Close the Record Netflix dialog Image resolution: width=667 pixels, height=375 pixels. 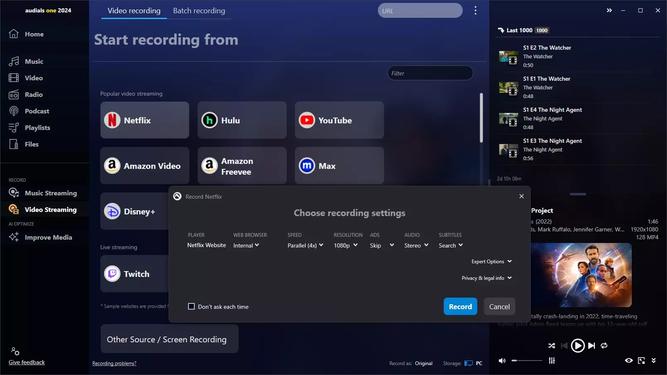coord(522,196)
